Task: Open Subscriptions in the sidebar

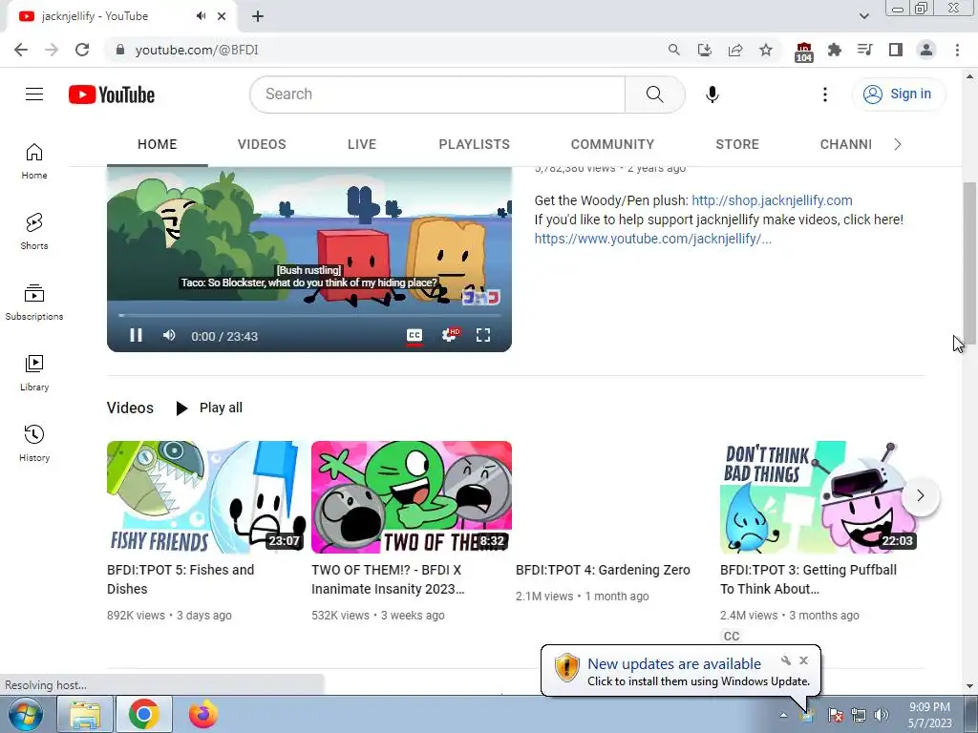Action: (34, 302)
